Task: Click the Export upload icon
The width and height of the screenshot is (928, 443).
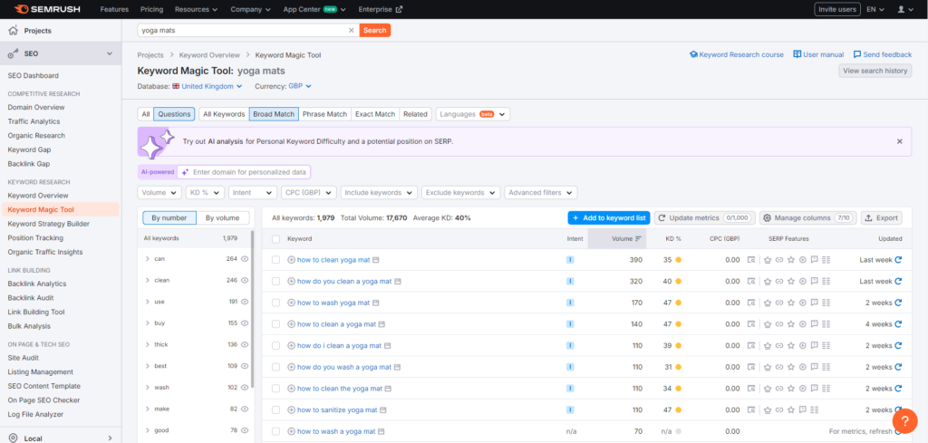Action: click(x=868, y=218)
